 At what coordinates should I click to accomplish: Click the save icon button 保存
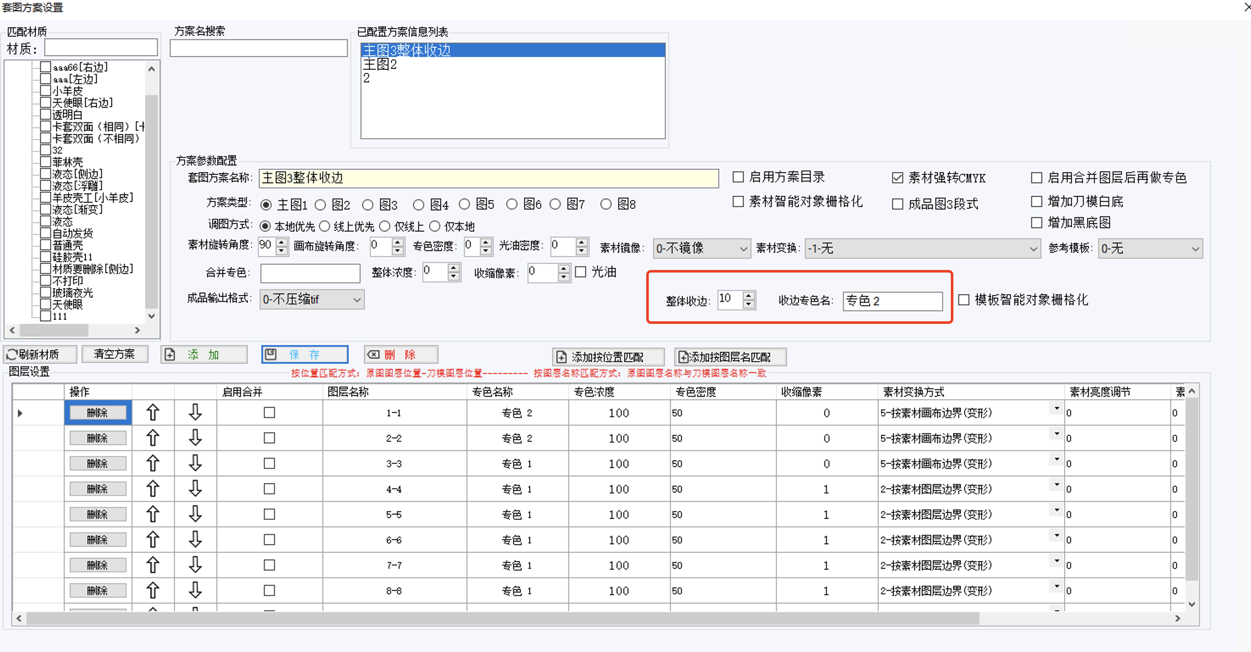click(304, 354)
